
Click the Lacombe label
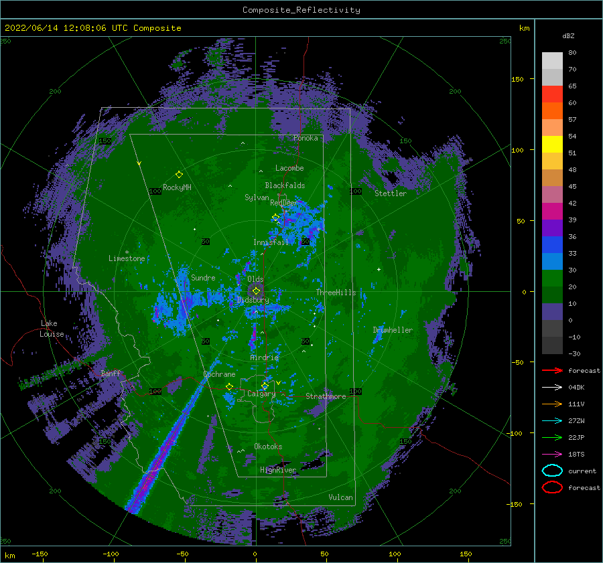(x=289, y=168)
